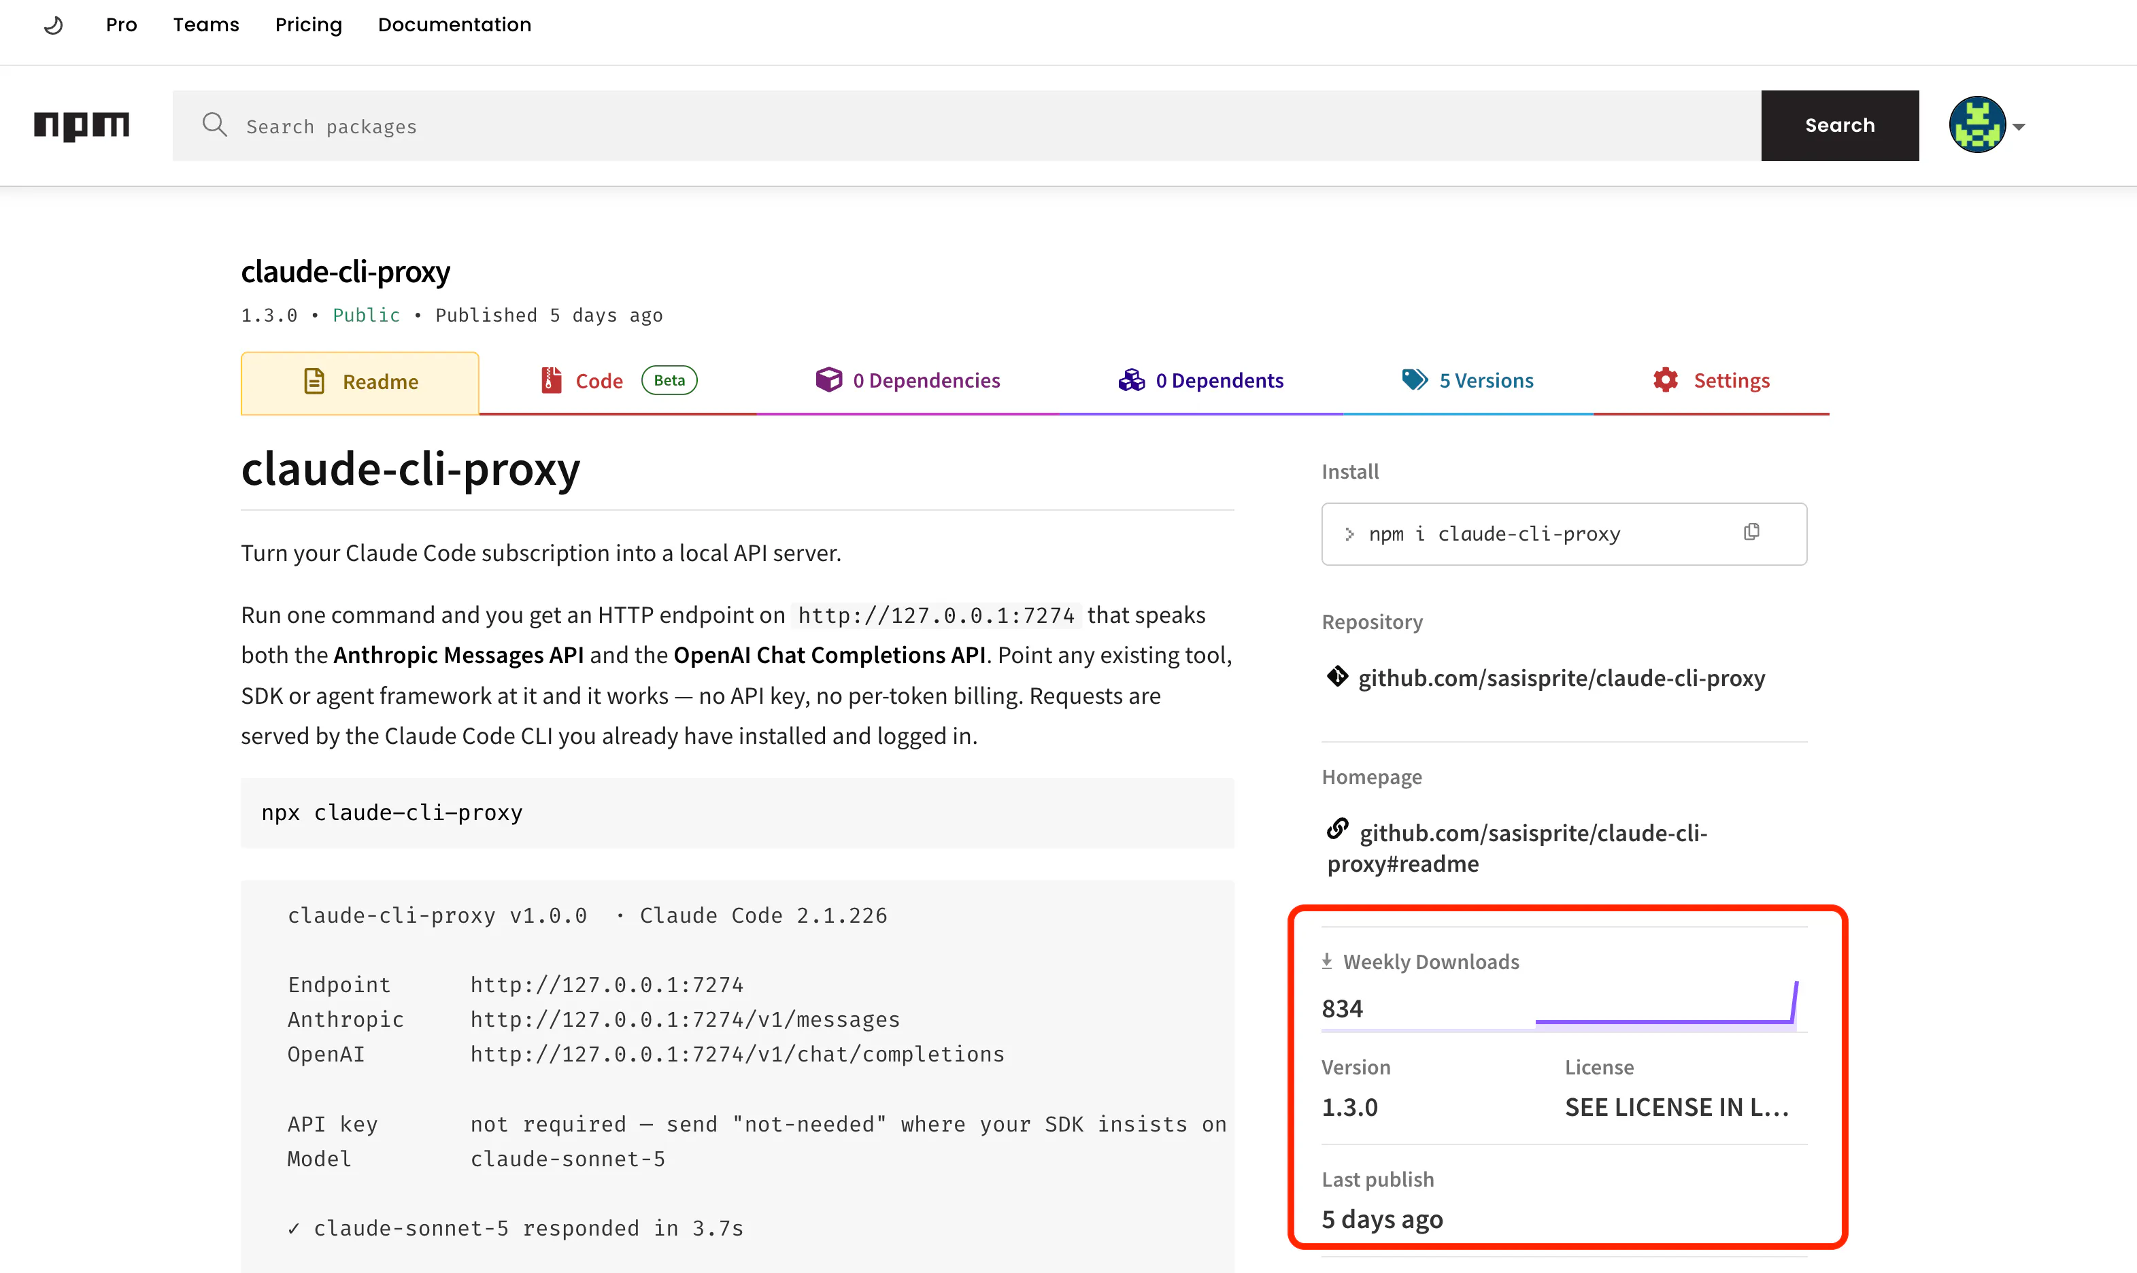Click the Dependents cubes icon

click(x=1132, y=380)
